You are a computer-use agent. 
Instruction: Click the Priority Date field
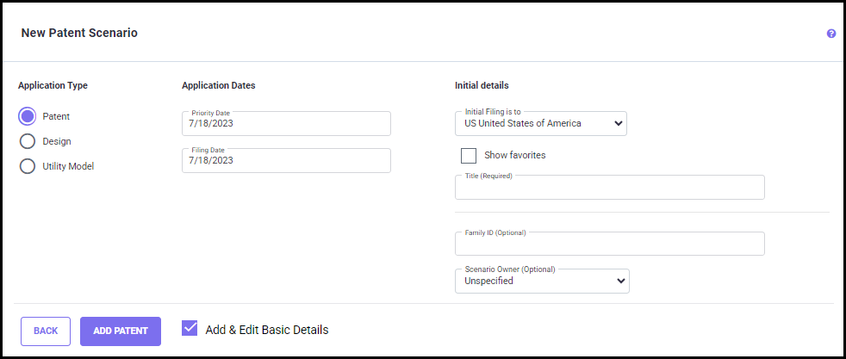click(286, 123)
